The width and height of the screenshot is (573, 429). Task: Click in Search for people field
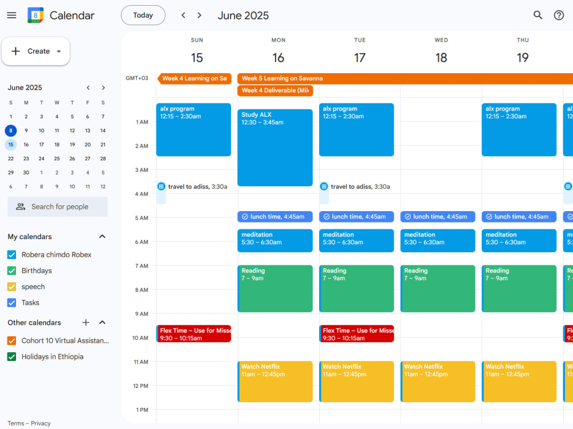tap(58, 207)
